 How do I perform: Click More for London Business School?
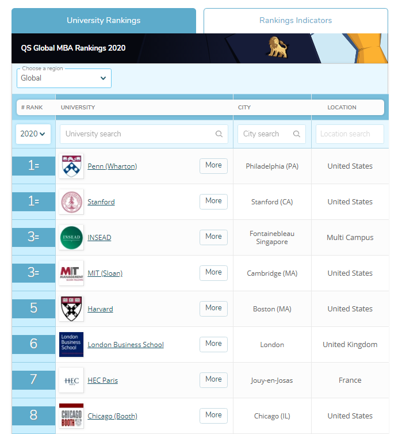pyautogui.click(x=213, y=344)
